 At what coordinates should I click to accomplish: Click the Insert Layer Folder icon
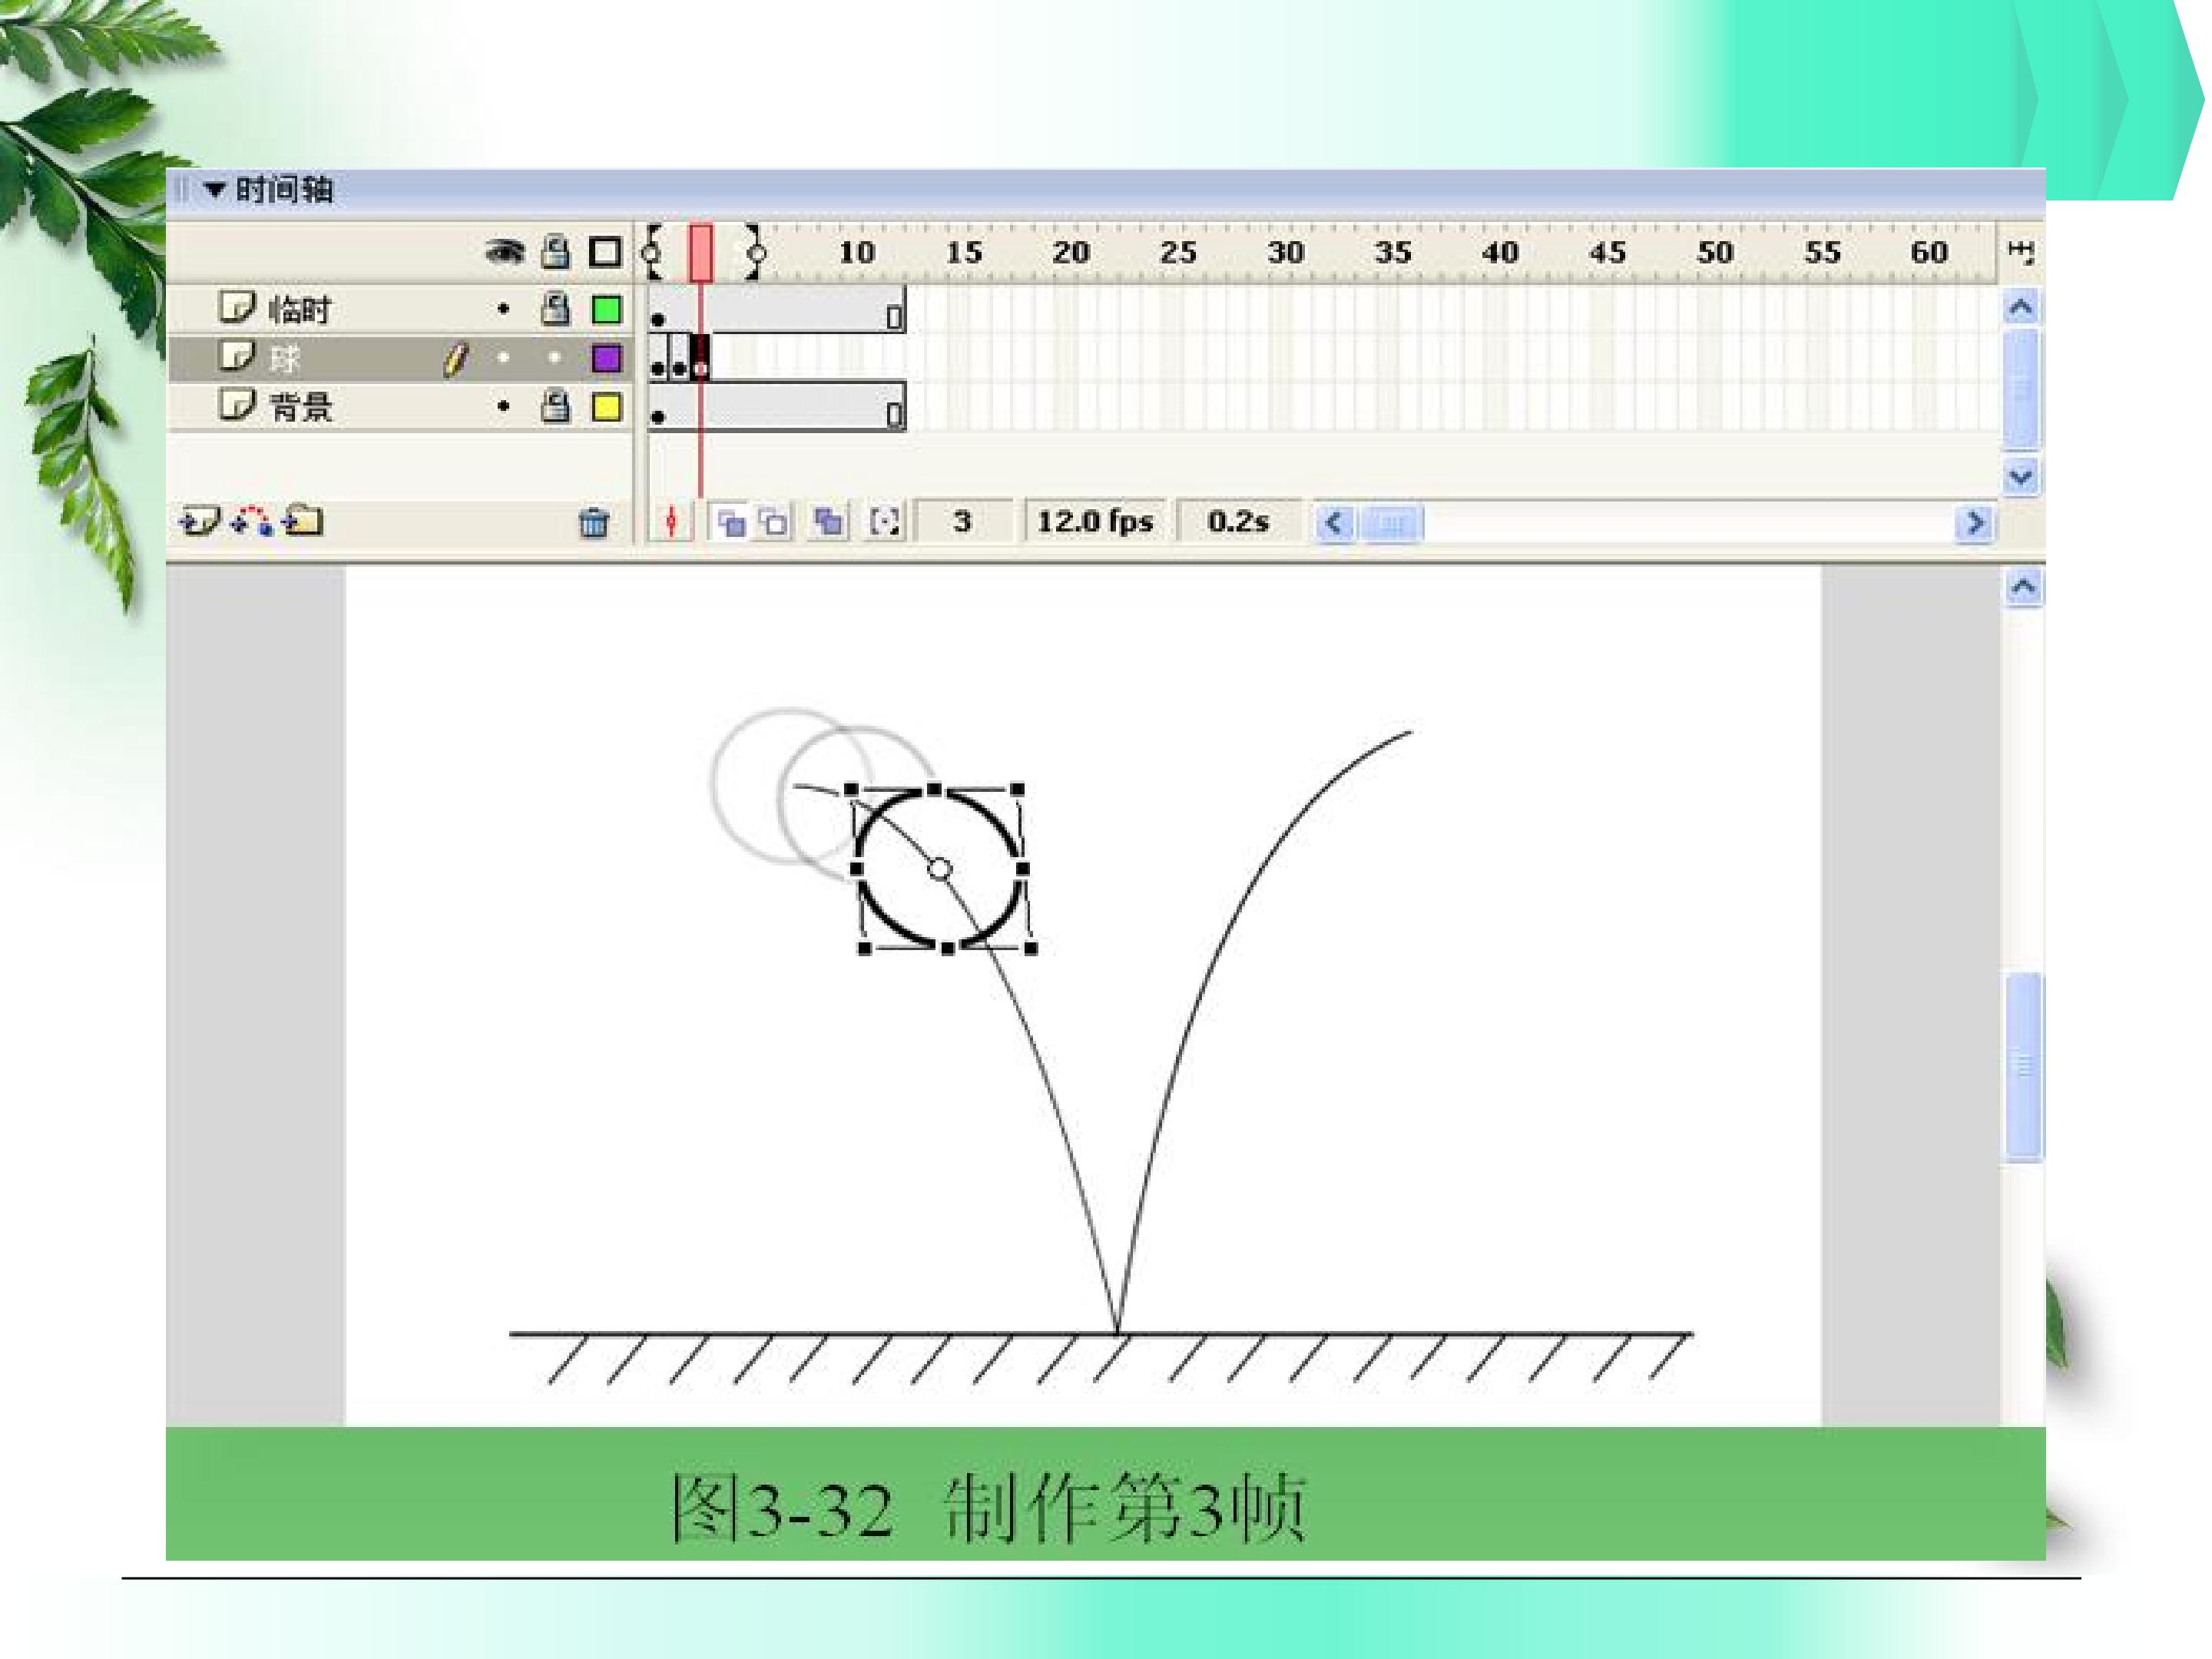pyautogui.click(x=303, y=521)
